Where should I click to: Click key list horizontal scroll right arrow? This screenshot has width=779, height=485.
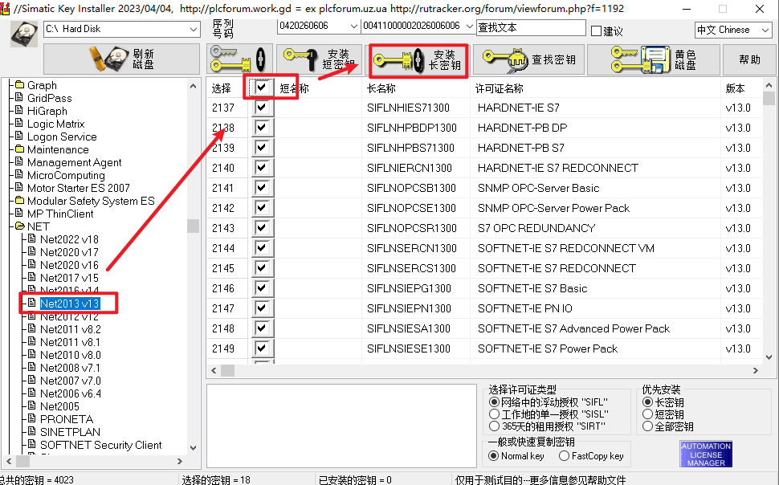coord(755,371)
